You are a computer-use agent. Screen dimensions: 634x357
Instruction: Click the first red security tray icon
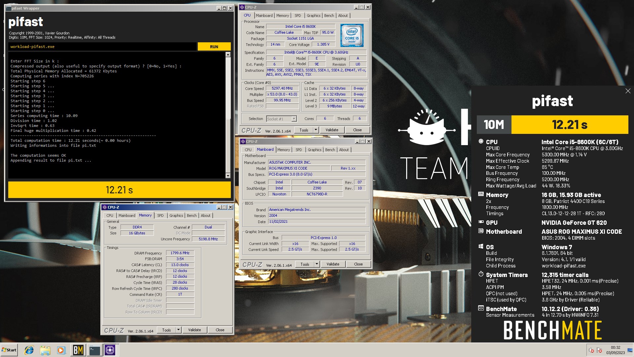[591, 350]
